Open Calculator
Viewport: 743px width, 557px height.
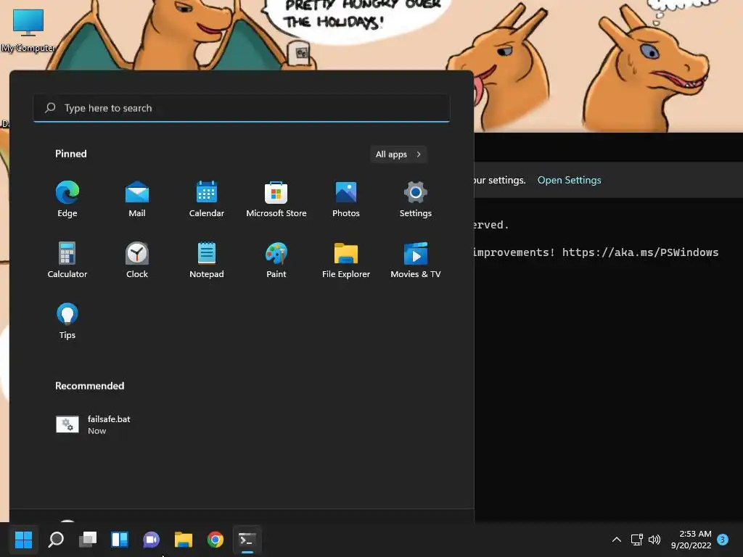(x=67, y=260)
